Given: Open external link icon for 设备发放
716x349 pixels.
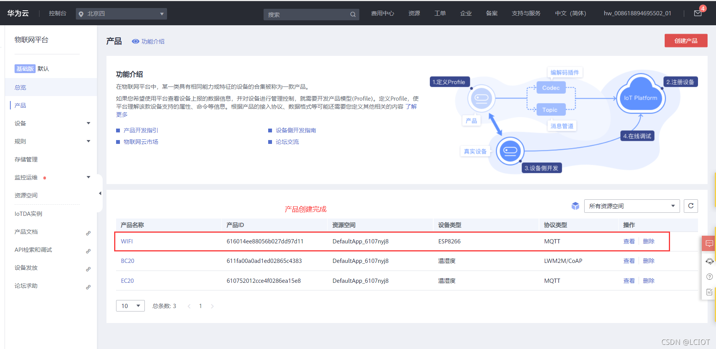Looking at the screenshot, I should point(88,269).
